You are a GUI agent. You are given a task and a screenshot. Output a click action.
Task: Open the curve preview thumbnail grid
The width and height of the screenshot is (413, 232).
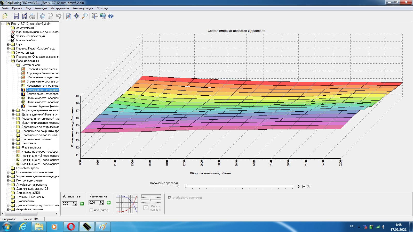127,204
